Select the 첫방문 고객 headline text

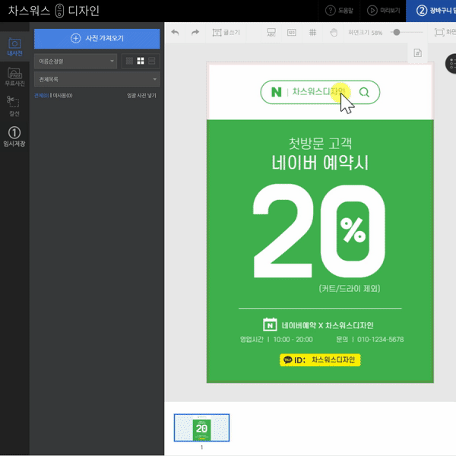[x=320, y=143]
